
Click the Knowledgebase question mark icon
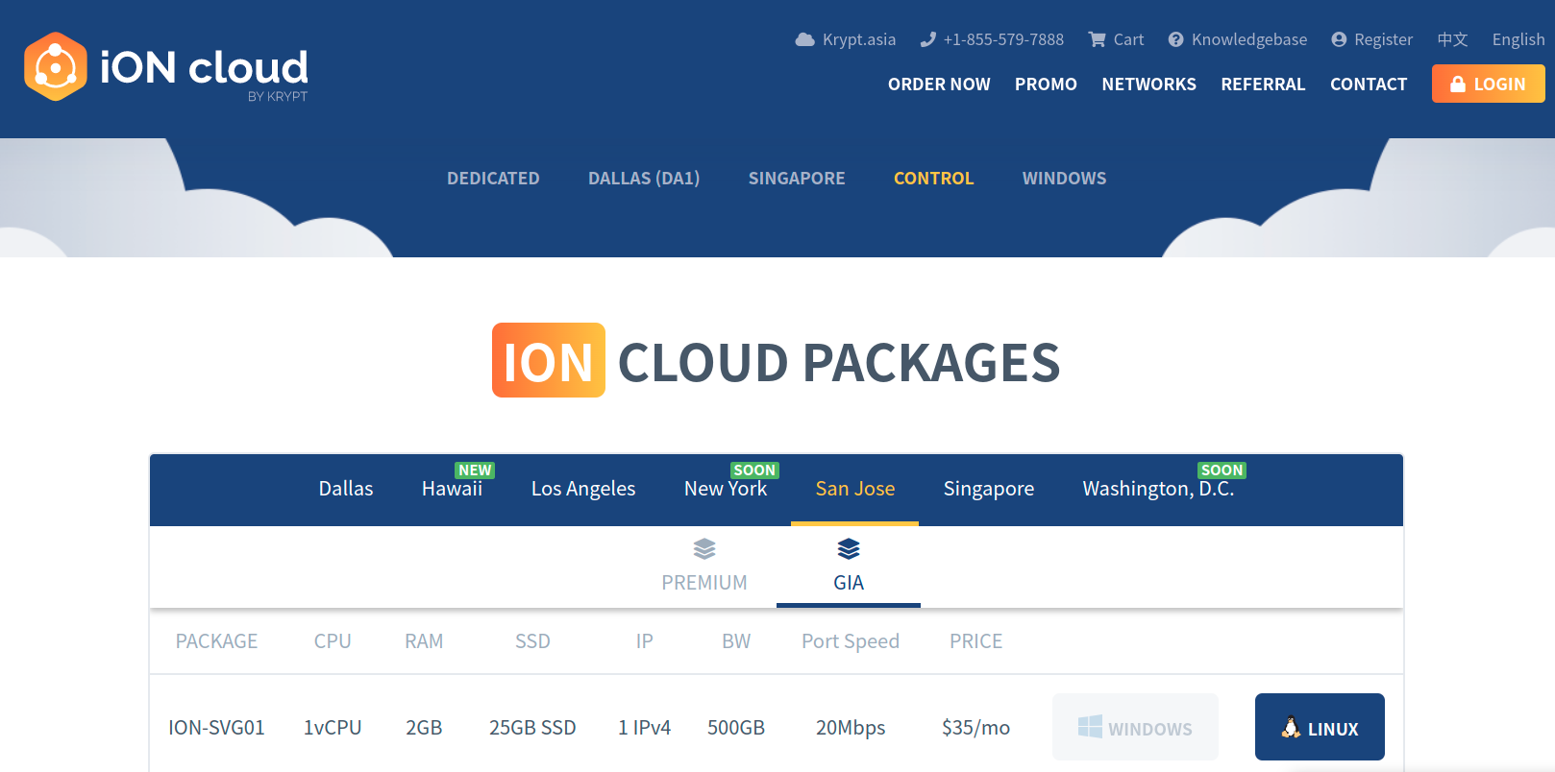(1175, 39)
